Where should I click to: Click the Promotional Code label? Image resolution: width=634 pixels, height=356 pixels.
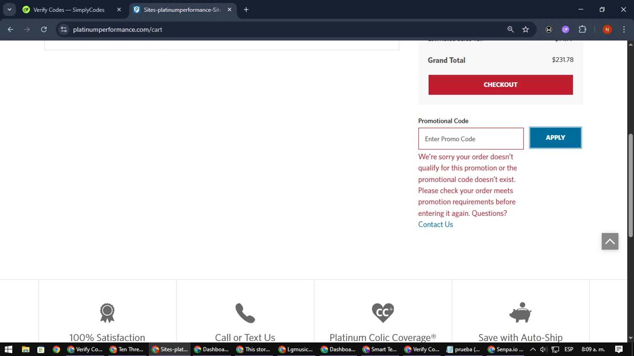point(443,121)
